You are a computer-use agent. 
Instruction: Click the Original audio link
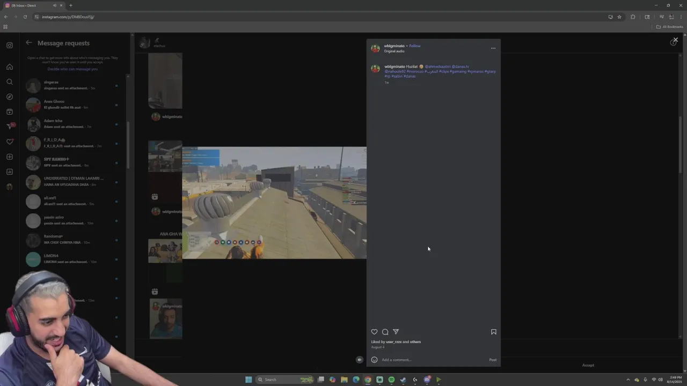(x=394, y=51)
